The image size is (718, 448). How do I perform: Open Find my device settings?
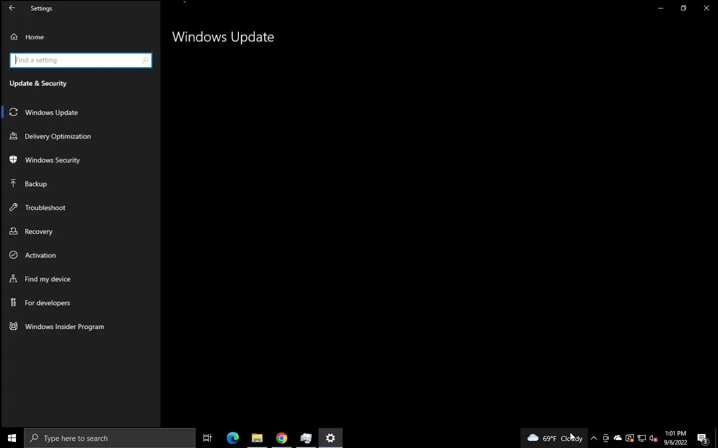81,279
